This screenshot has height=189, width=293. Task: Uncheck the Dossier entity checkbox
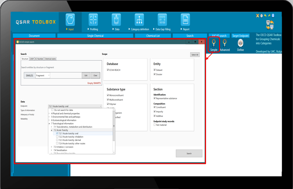point(155,74)
